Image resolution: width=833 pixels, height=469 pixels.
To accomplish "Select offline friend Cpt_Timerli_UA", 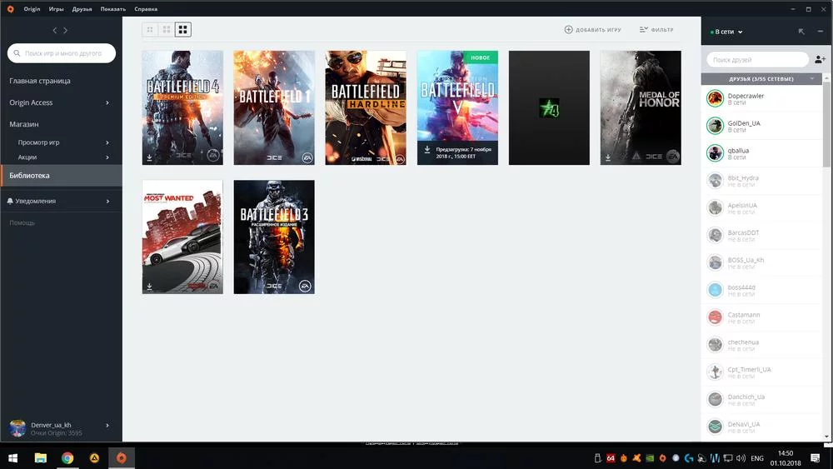I will (761, 372).
